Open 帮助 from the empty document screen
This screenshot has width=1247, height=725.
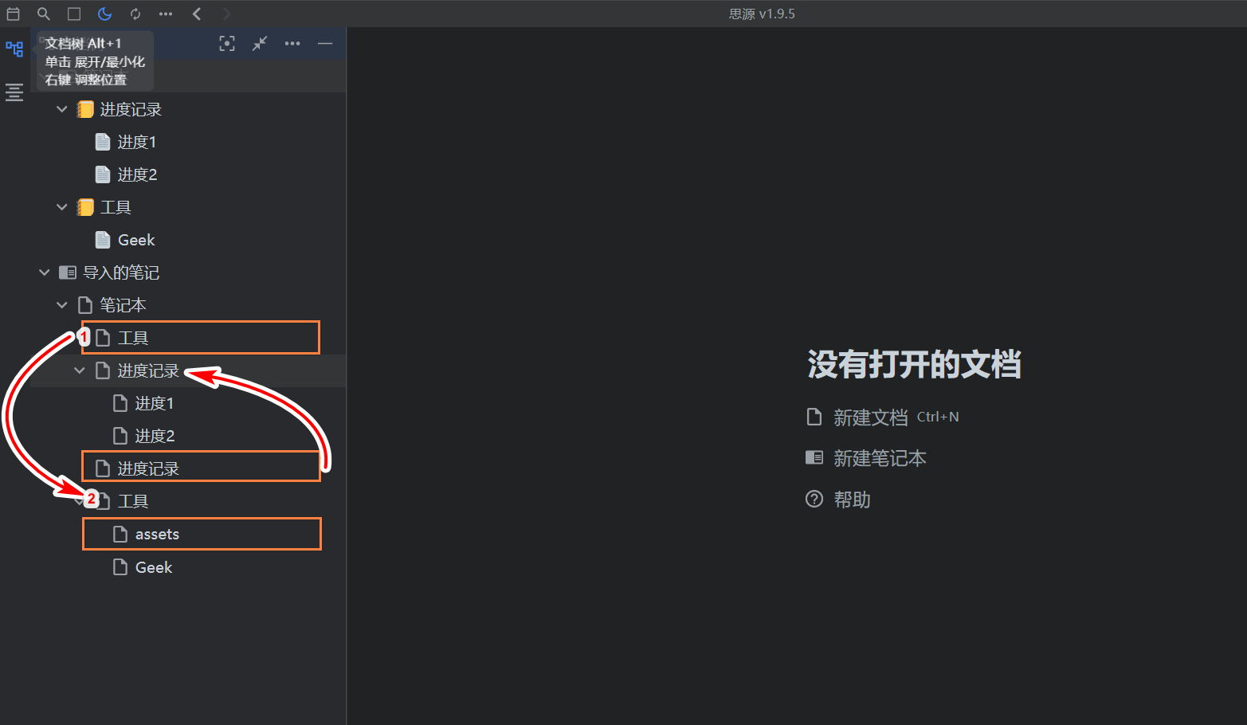(852, 500)
